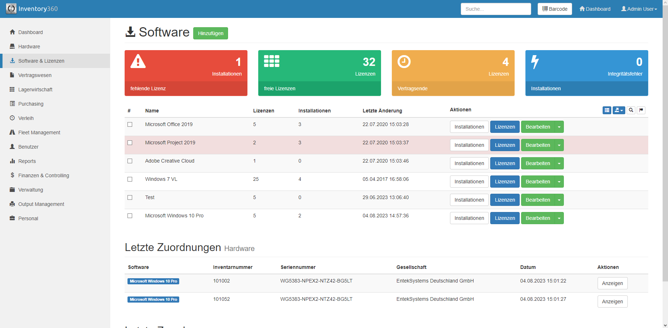Expand the Admin User menu
Image resolution: width=668 pixels, height=328 pixels.
coord(639,9)
